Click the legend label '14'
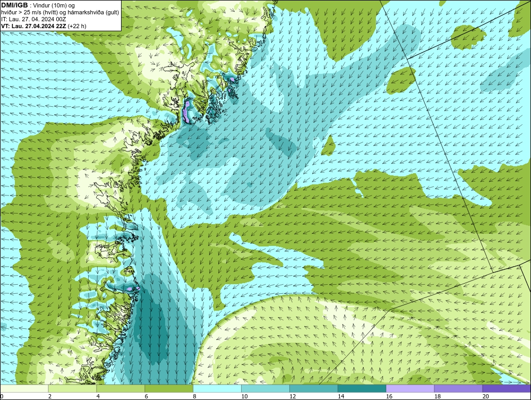The image size is (531, 400). pyautogui.click(x=341, y=396)
